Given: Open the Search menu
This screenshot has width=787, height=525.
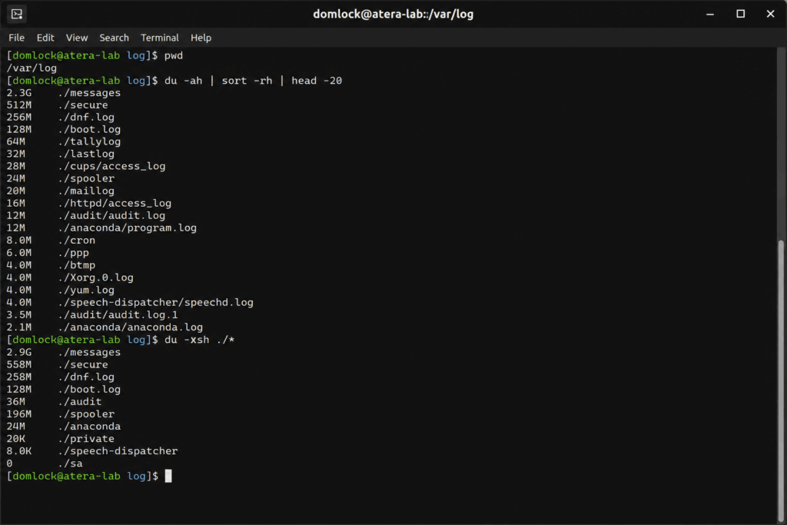Looking at the screenshot, I should click(x=114, y=38).
